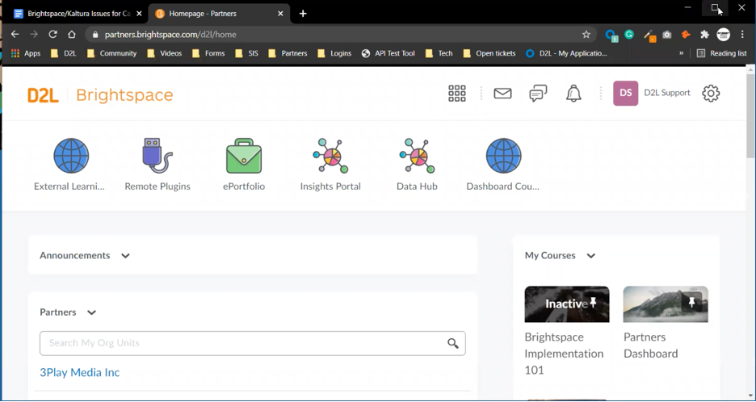Open the SIS bookmarks folder
Viewport: 756px width, 402px height.
[247, 53]
